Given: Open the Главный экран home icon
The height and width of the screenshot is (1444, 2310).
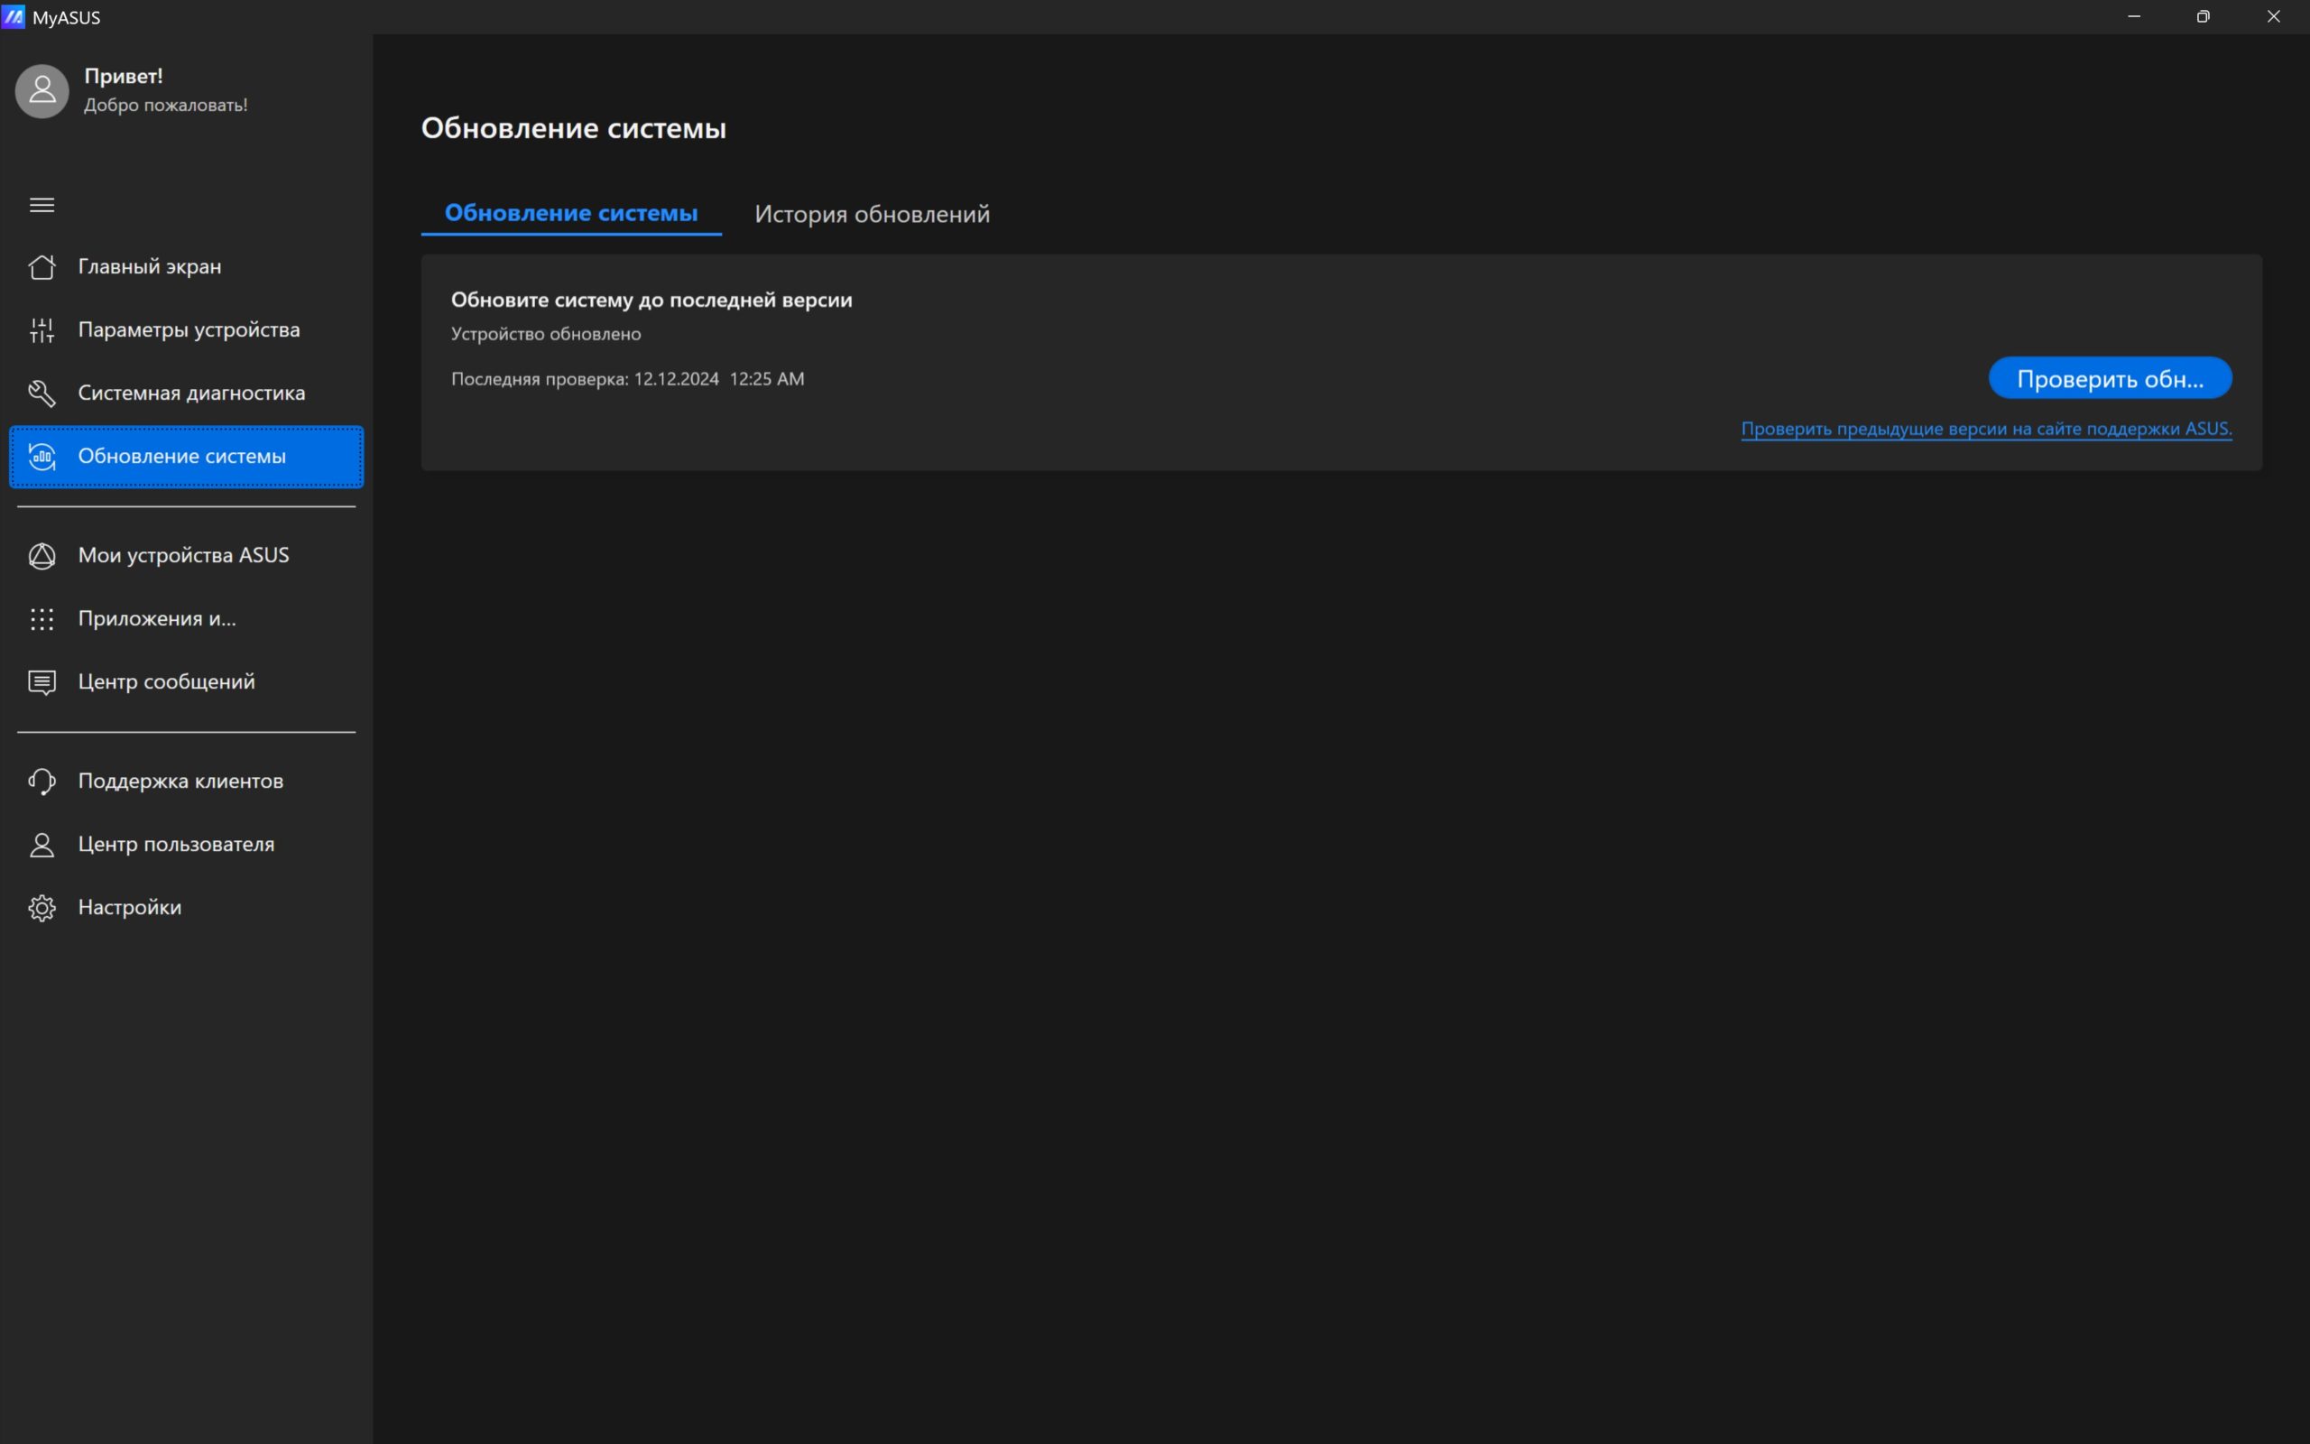Looking at the screenshot, I should [x=42, y=266].
